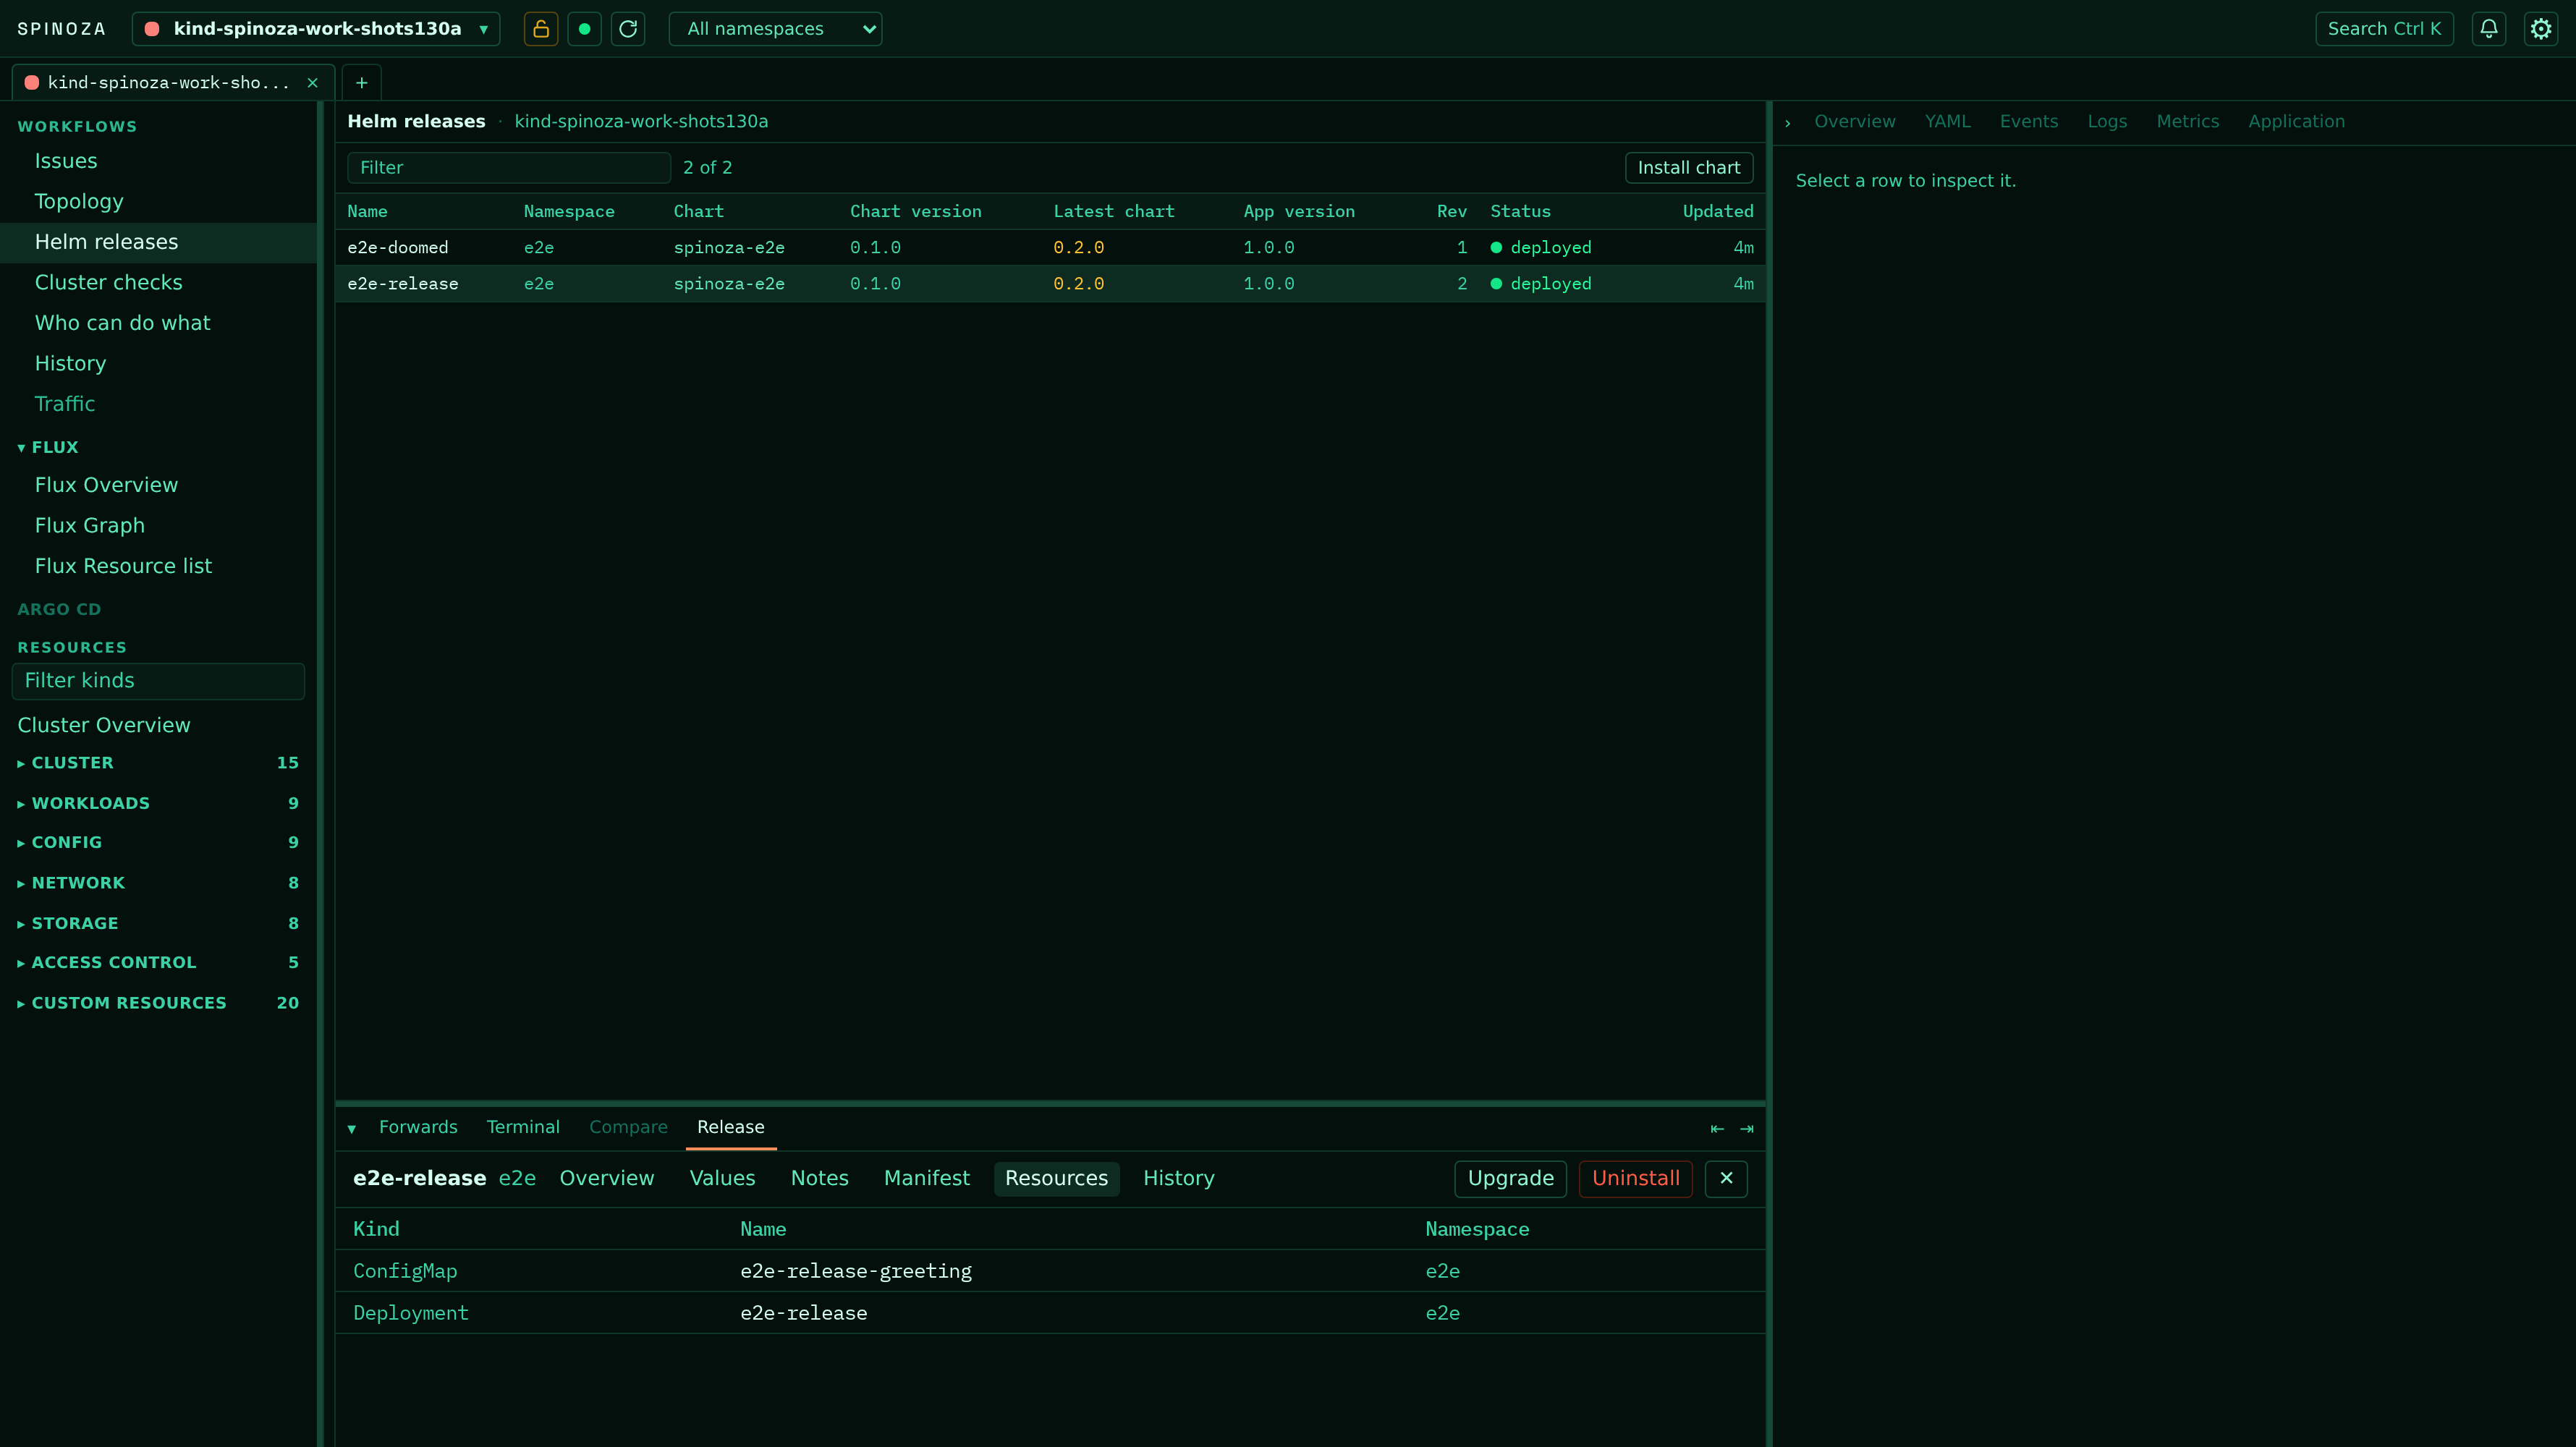The height and width of the screenshot is (1447, 2576).
Task: Click the refresh cluster icon
Action: [628, 29]
